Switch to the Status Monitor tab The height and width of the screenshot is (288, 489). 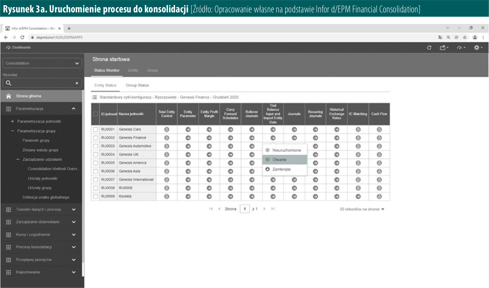tap(106, 70)
